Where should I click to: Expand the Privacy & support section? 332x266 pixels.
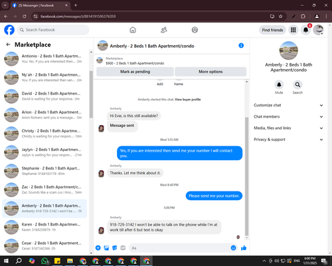pos(288,140)
